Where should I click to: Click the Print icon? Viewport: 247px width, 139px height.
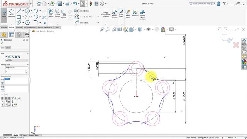click(x=68, y=3)
